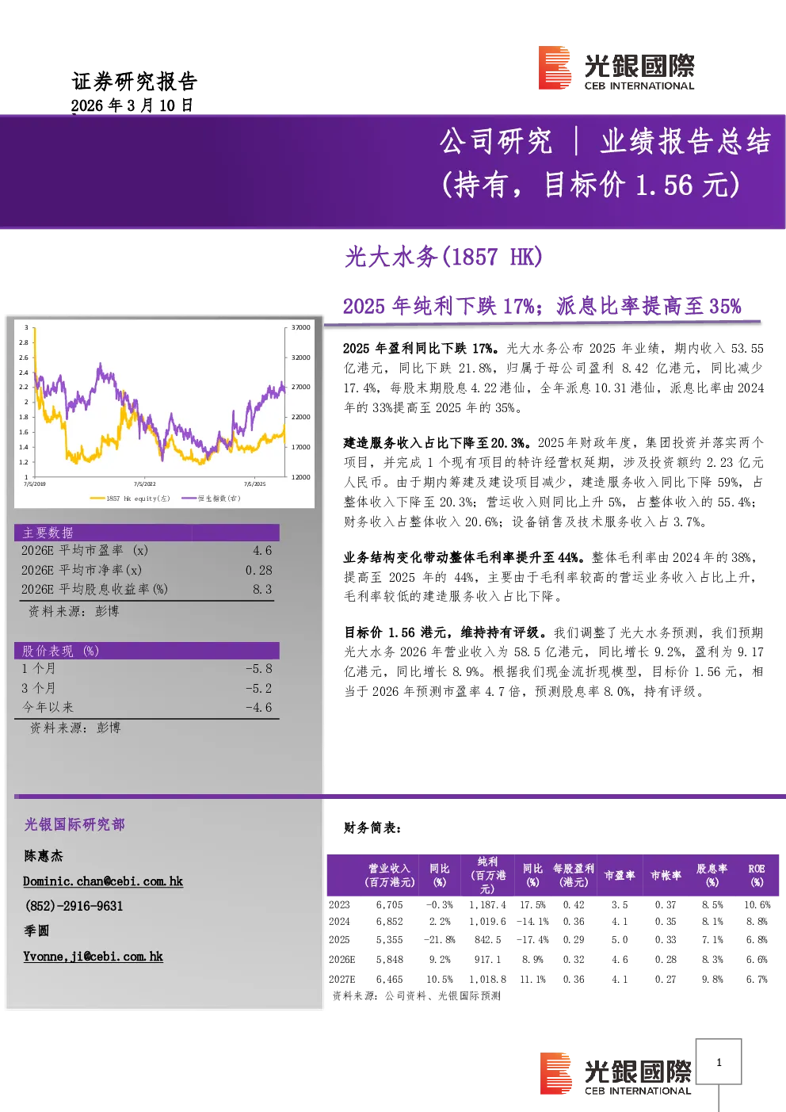The height and width of the screenshot is (1112, 786).
Task: Select the 2026E 平均市盈率 value 4.6
Action: tap(262, 550)
